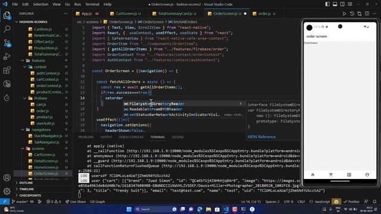Click the Customize Layout button
The width and height of the screenshot is (381, 214).
pos(350,4)
